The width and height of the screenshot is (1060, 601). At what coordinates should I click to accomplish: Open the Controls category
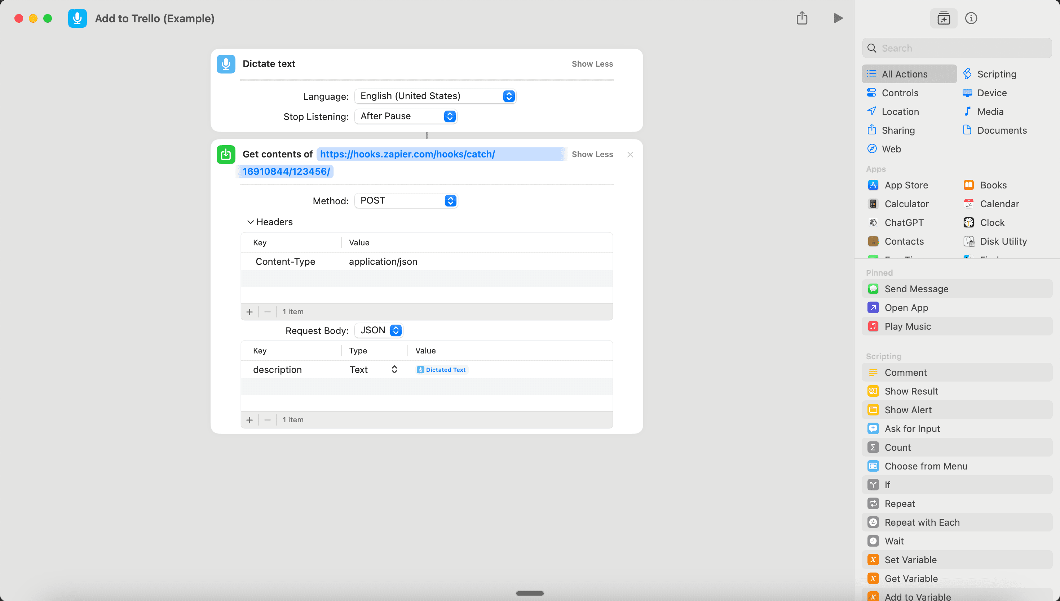pyautogui.click(x=892, y=93)
